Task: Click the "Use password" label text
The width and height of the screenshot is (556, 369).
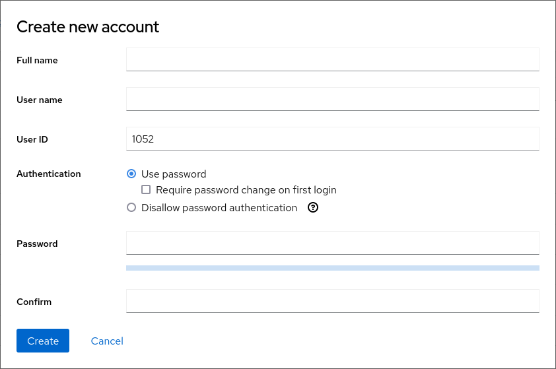Action: coord(174,174)
